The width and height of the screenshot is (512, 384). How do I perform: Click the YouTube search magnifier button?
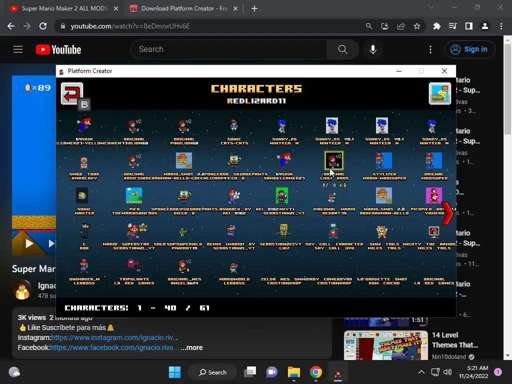(343, 49)
